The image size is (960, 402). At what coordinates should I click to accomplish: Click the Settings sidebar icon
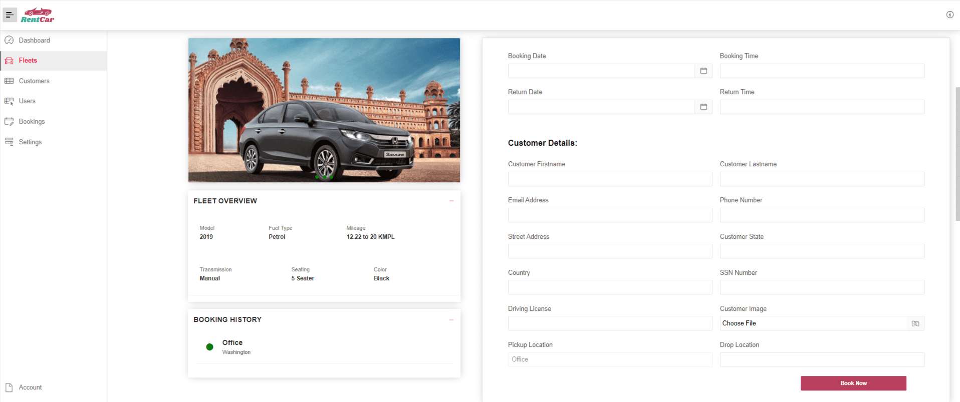pos(9,142)
